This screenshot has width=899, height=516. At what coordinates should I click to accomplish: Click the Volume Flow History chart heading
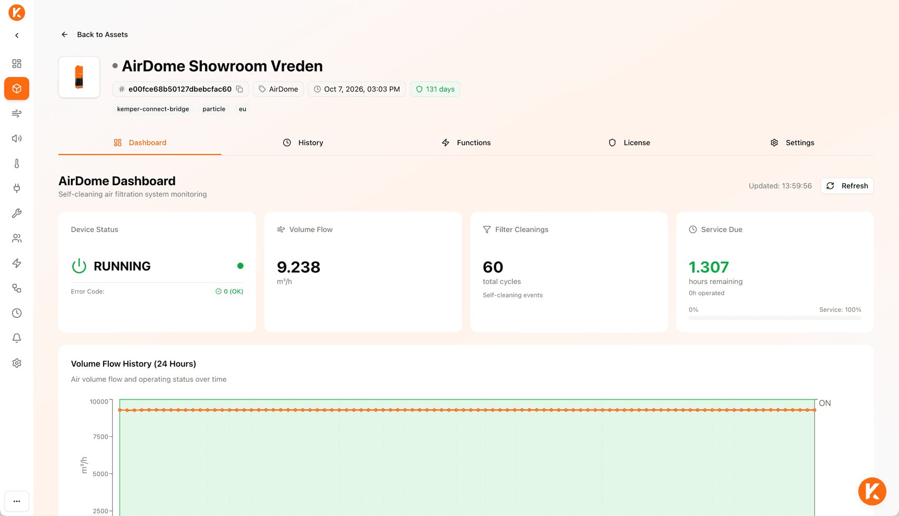(x=134, y=364)
